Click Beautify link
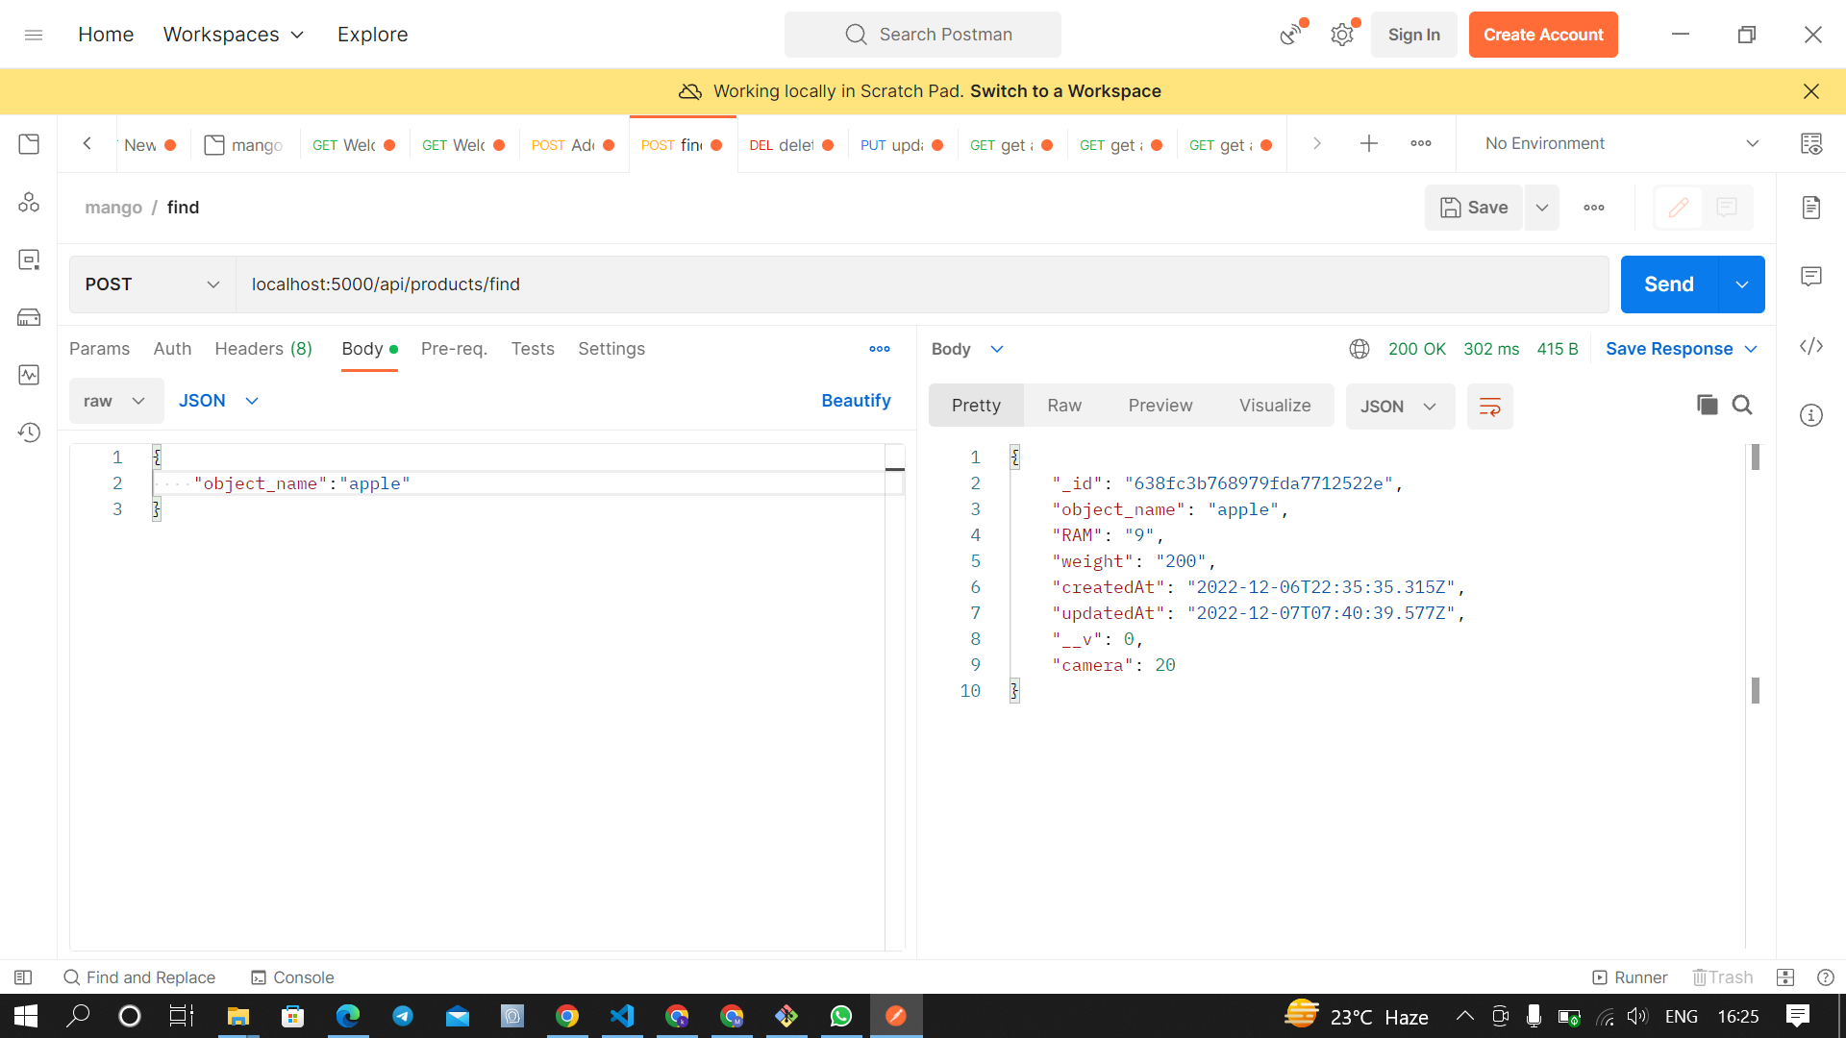Image resolution: width=1846 pixels, height=1038 pixels. click(856, 401)
